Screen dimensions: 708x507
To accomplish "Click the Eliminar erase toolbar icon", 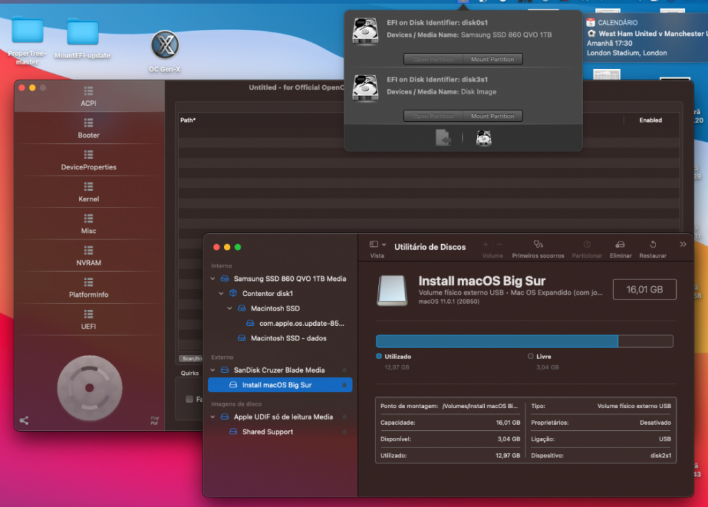I will (620, 245).
